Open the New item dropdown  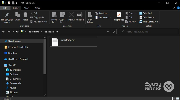point(102,13)
